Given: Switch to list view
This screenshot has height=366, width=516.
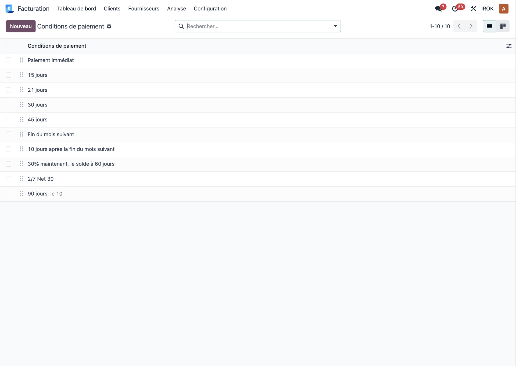Looking at the screenshot, I should coord(489,26).
